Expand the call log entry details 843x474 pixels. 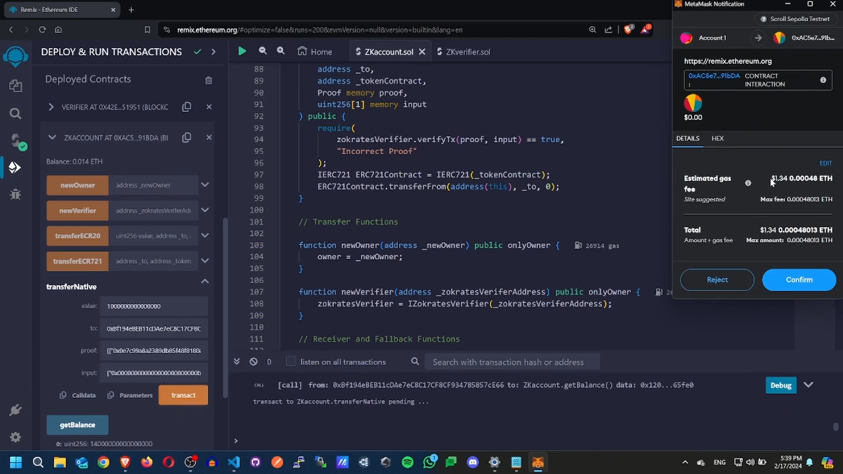[808, 385]
